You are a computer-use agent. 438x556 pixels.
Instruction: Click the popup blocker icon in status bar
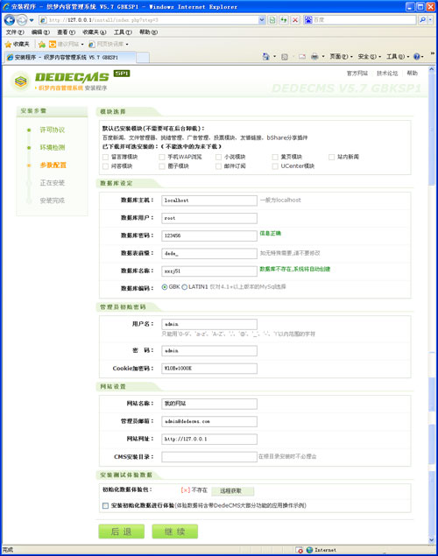(300, 550)
